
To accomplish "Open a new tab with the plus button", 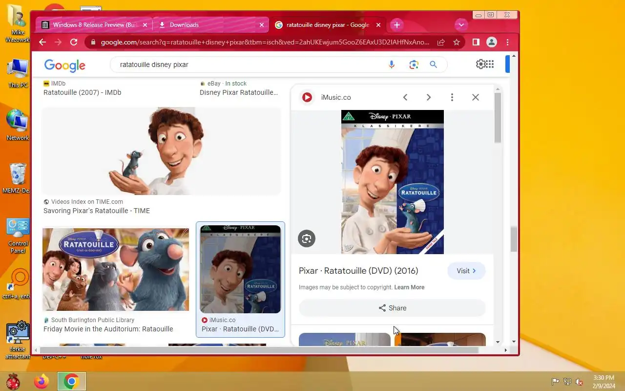I will coord(397,25).
